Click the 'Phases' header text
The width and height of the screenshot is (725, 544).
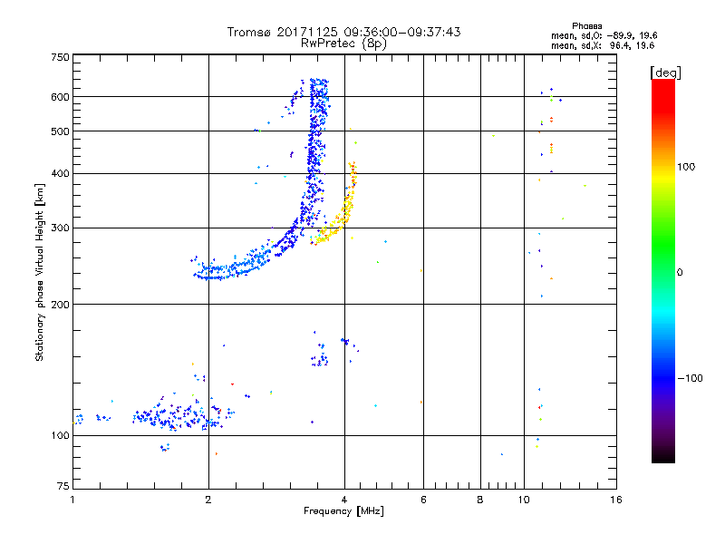(586, 26)
